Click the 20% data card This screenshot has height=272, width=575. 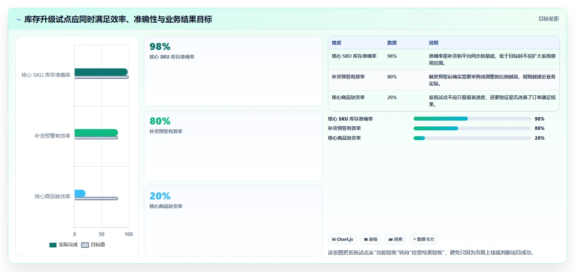click(x=233, y=221)
